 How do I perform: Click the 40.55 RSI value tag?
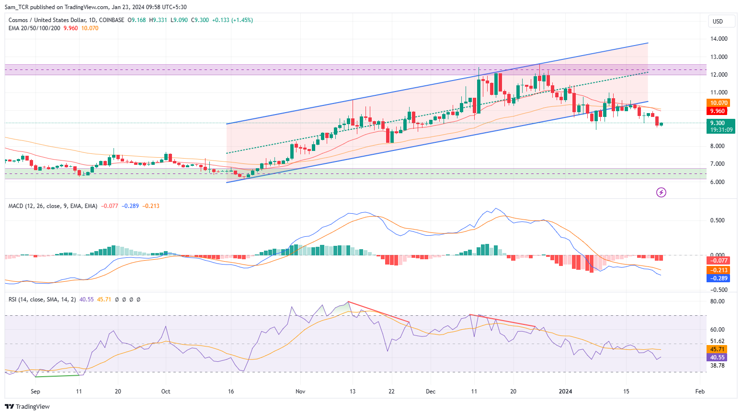tap(717, 357)
